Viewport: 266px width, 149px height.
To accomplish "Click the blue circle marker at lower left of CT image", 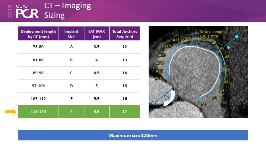I will 154,103.
